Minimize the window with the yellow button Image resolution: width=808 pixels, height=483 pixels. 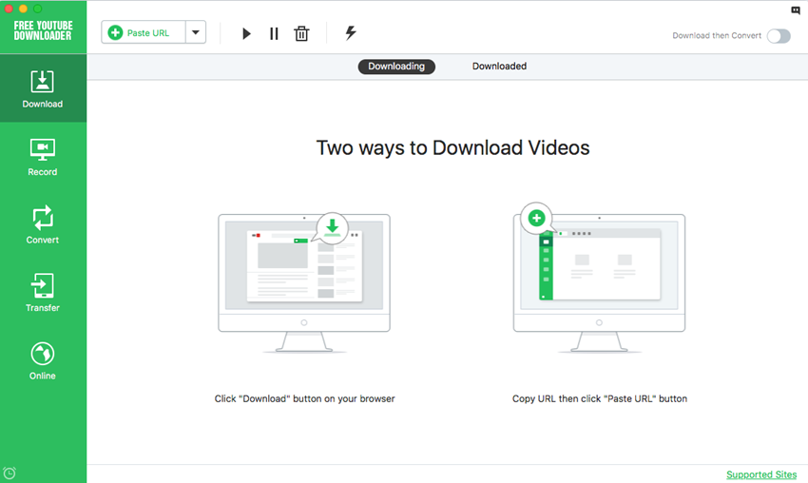tap(23, 9)
